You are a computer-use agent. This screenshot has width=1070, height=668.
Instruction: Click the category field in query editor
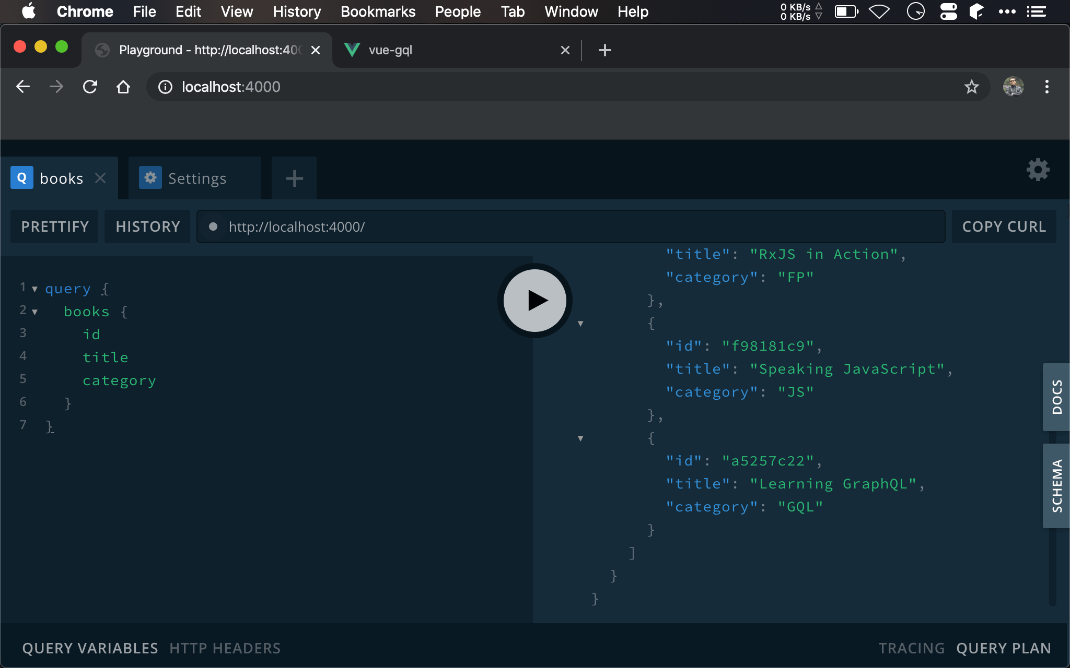click(x=119, y=380)
